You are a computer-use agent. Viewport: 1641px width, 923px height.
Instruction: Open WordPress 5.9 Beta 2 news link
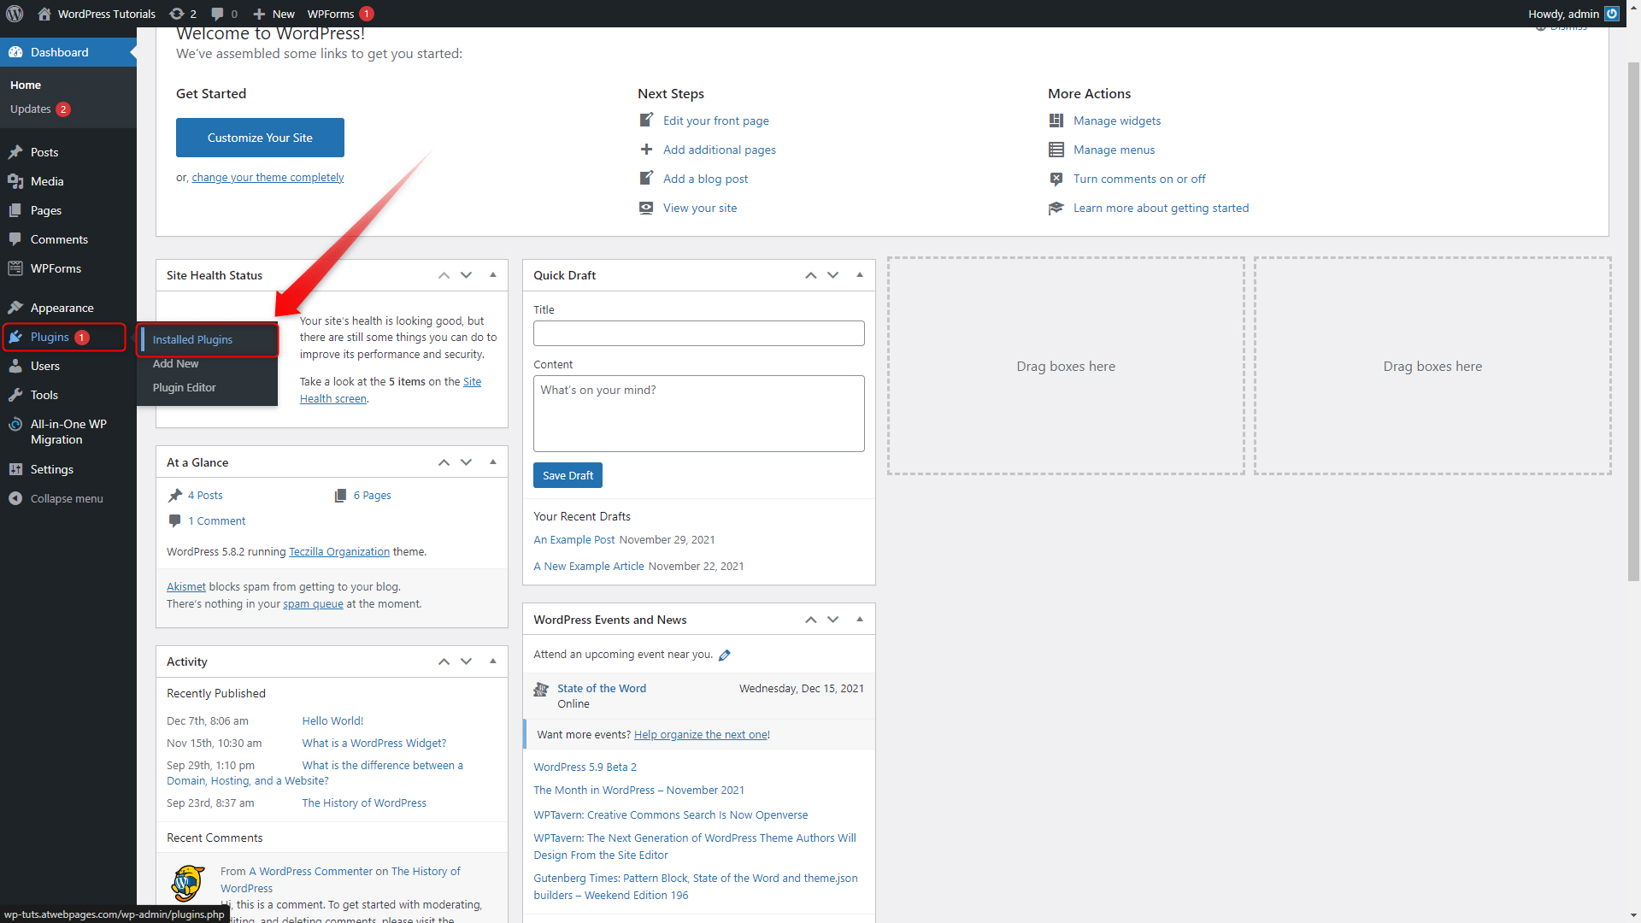585,767
